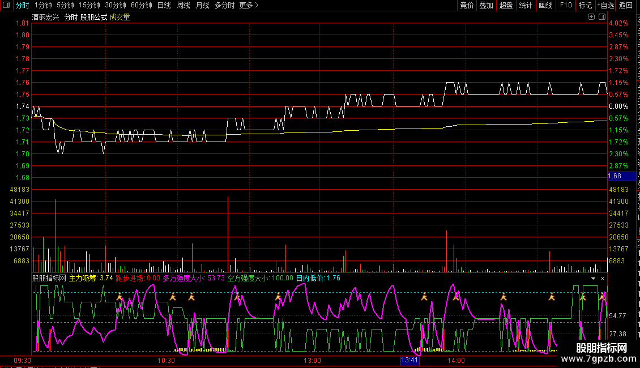Open the 画线 drawing tools
Viewport: 640px width, 368px height.
[x=545, y=5]
